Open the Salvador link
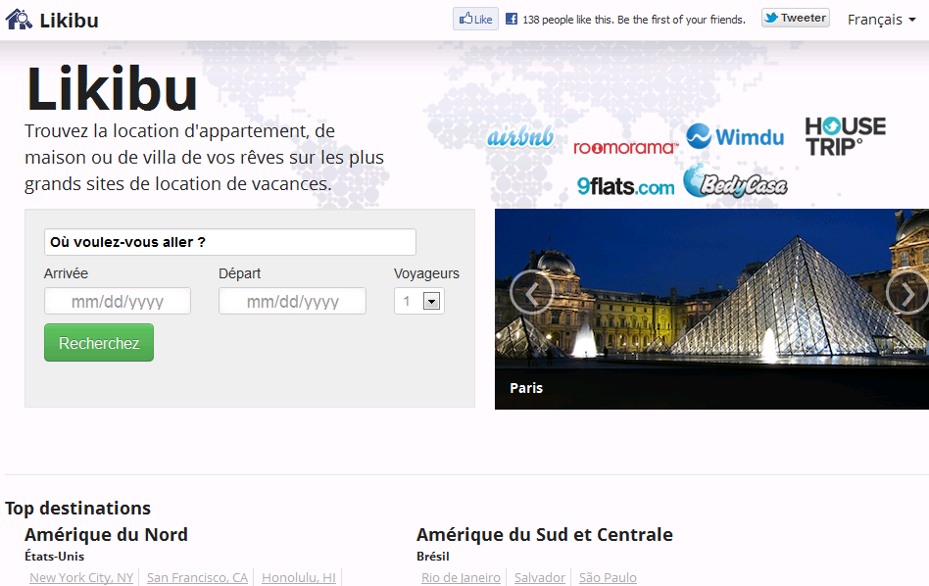This screenshot has height=586, width=929. (x=540, y=577)
